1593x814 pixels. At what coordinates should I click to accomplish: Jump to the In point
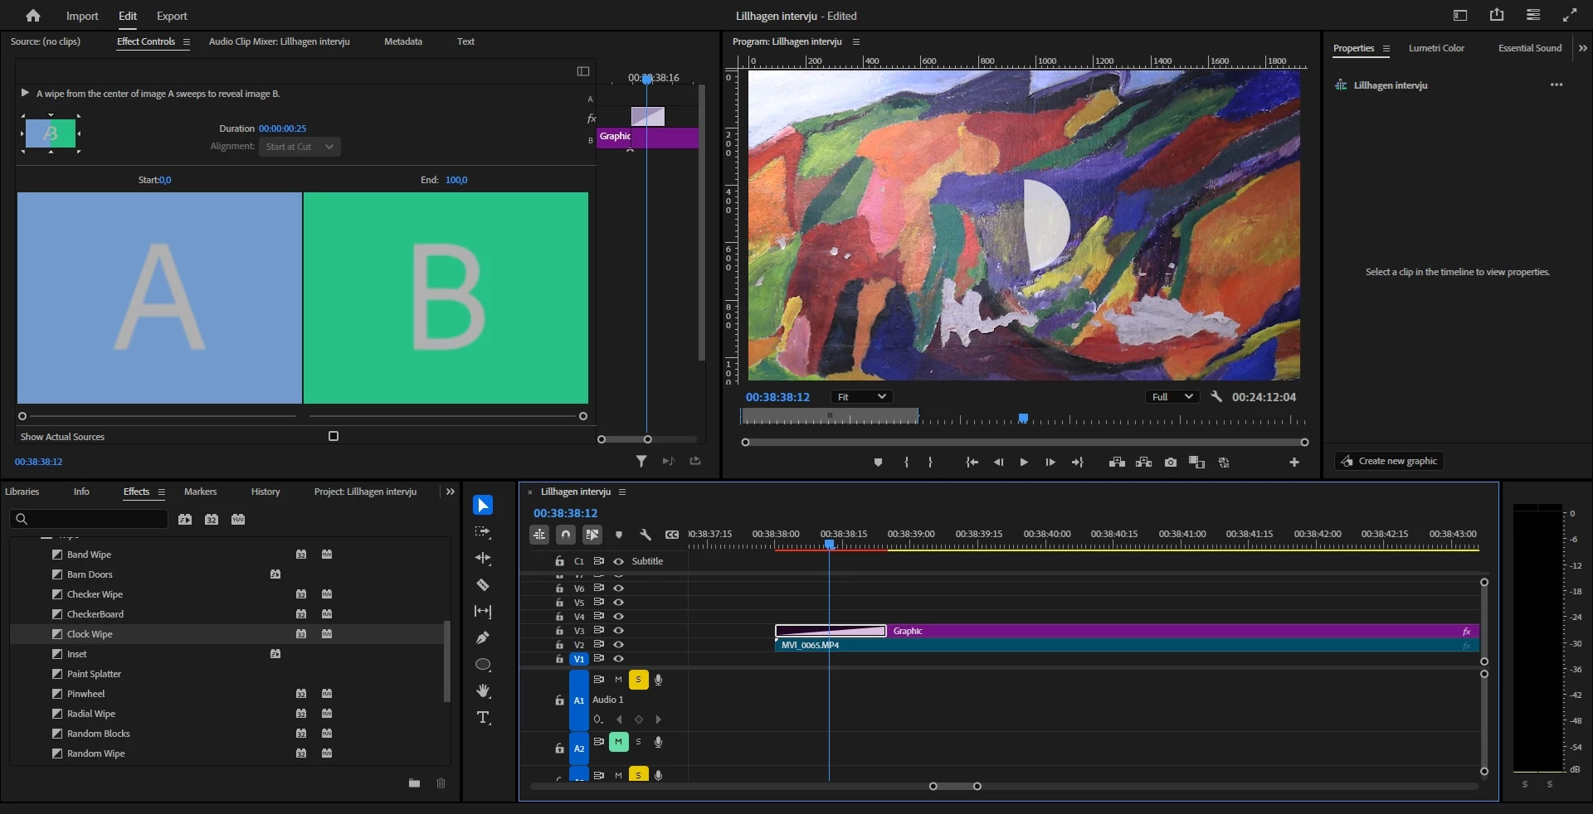(972, 463)
